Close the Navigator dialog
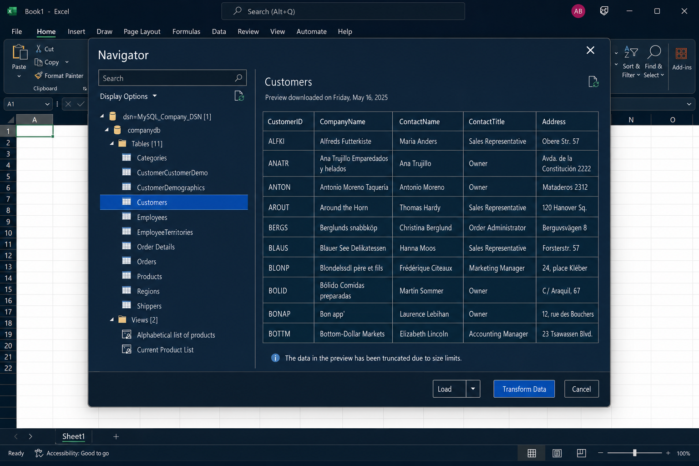Image resolution: width=699 pixels, height=466 pixels. click(x=590, y=50)
